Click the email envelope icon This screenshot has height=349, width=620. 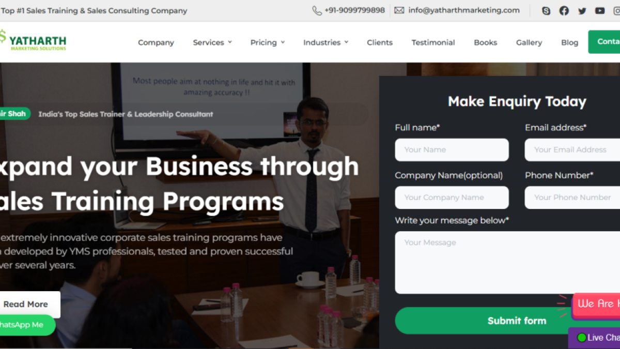click(399, 10)
